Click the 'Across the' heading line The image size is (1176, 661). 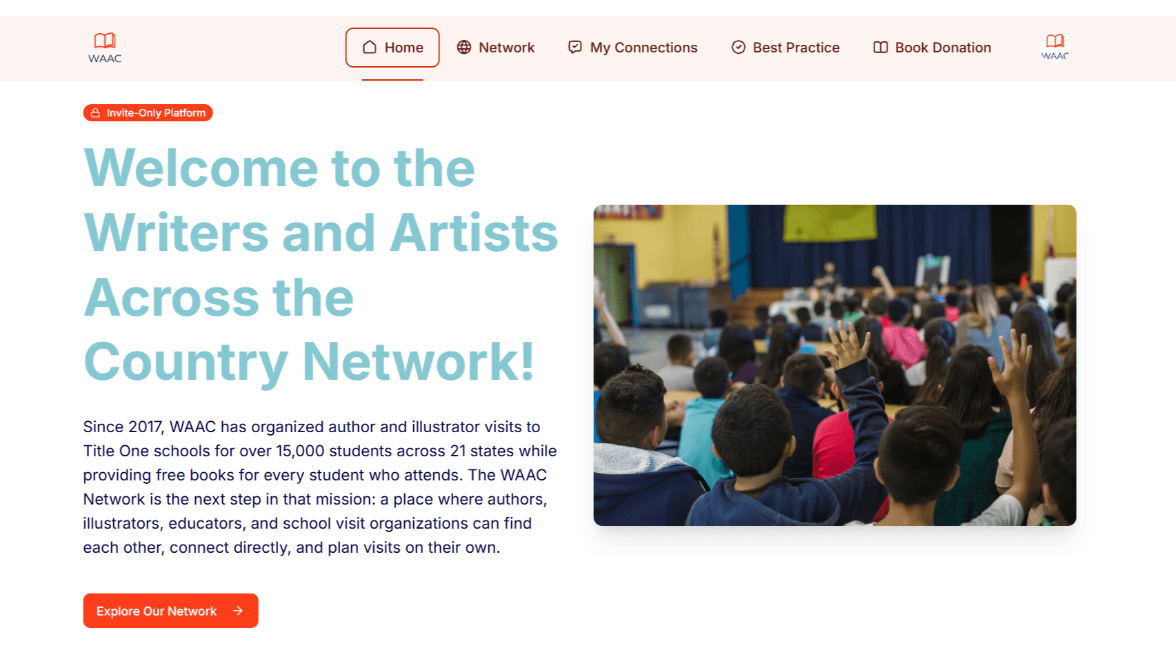219,297
